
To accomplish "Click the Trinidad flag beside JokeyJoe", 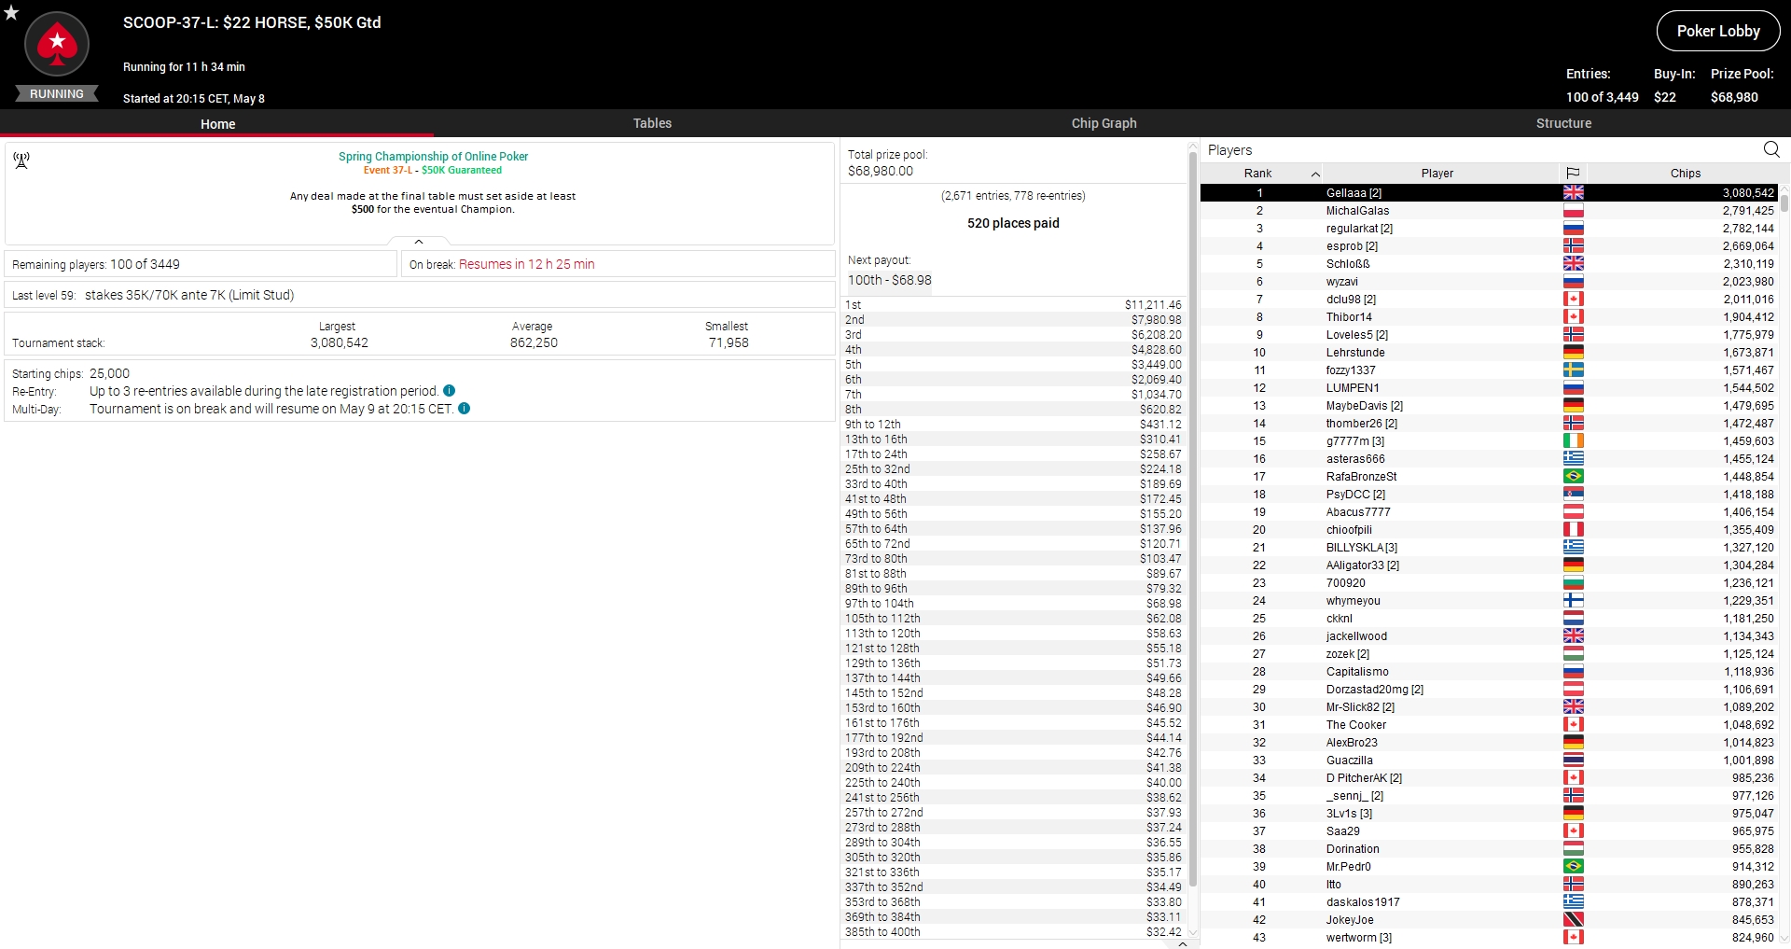I will (1573, 920).
